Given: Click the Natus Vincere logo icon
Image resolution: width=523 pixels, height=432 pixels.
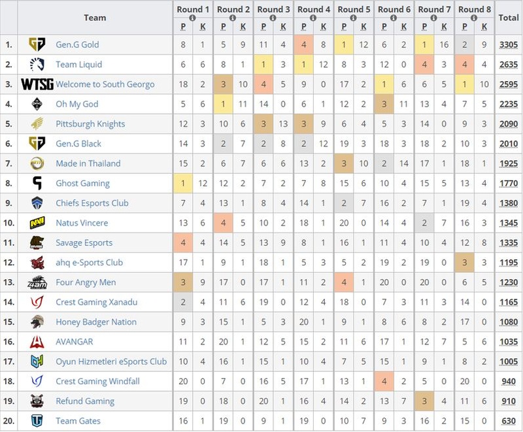Looking at the screenshot, I should point(37,223).
